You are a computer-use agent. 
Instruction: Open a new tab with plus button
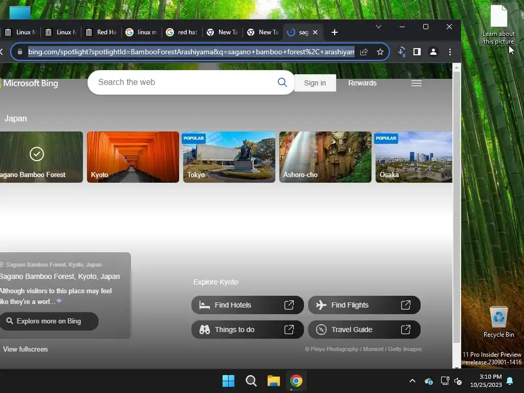pyautogui.click(x=335, y=32)
